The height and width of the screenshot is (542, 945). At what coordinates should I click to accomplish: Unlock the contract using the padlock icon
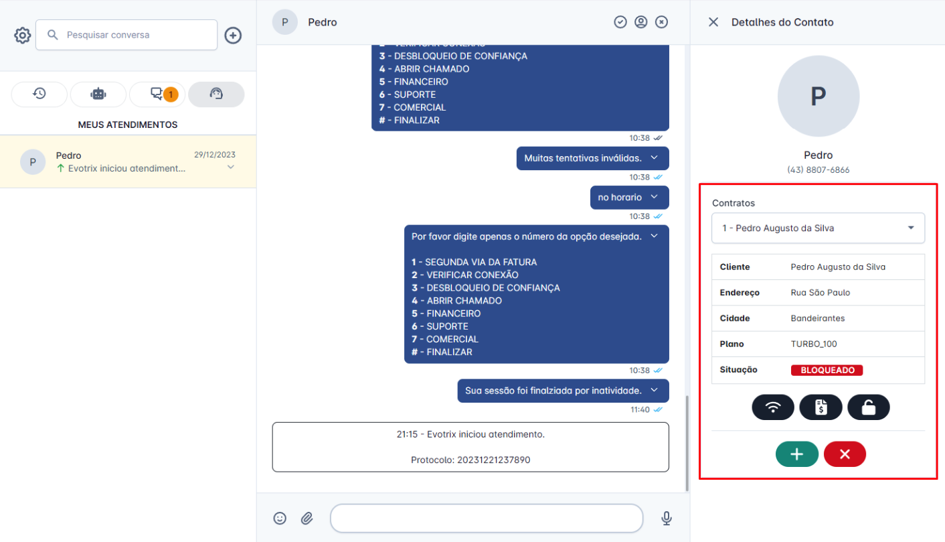click(868, 407)
